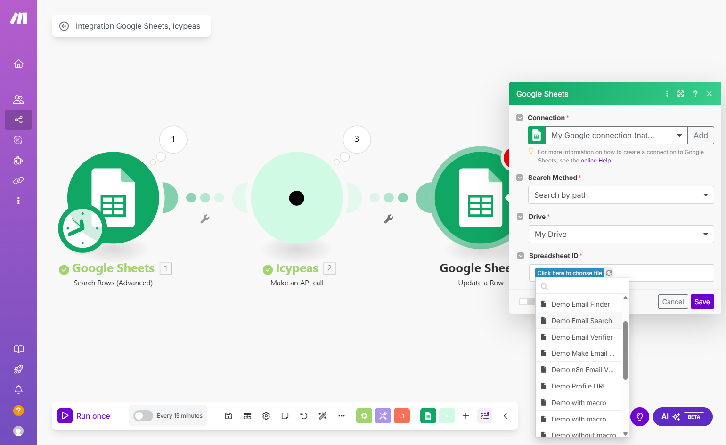Open the Team users icon in sidebar

(x=18, y=99)
